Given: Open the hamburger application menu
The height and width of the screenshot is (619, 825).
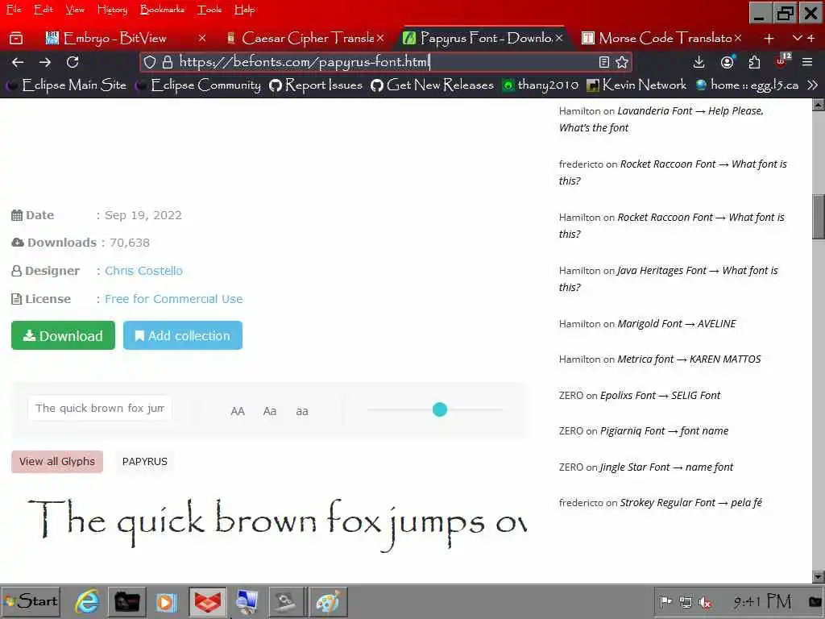Looking at the screenshot, I should point(807,62).
